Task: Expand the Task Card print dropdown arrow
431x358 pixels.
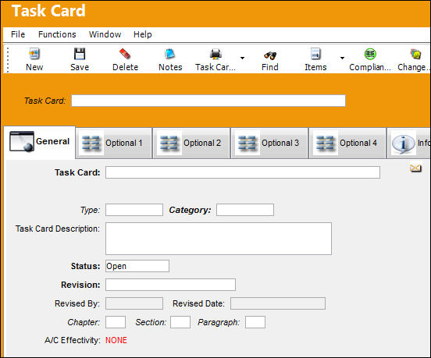Action: 242,58
